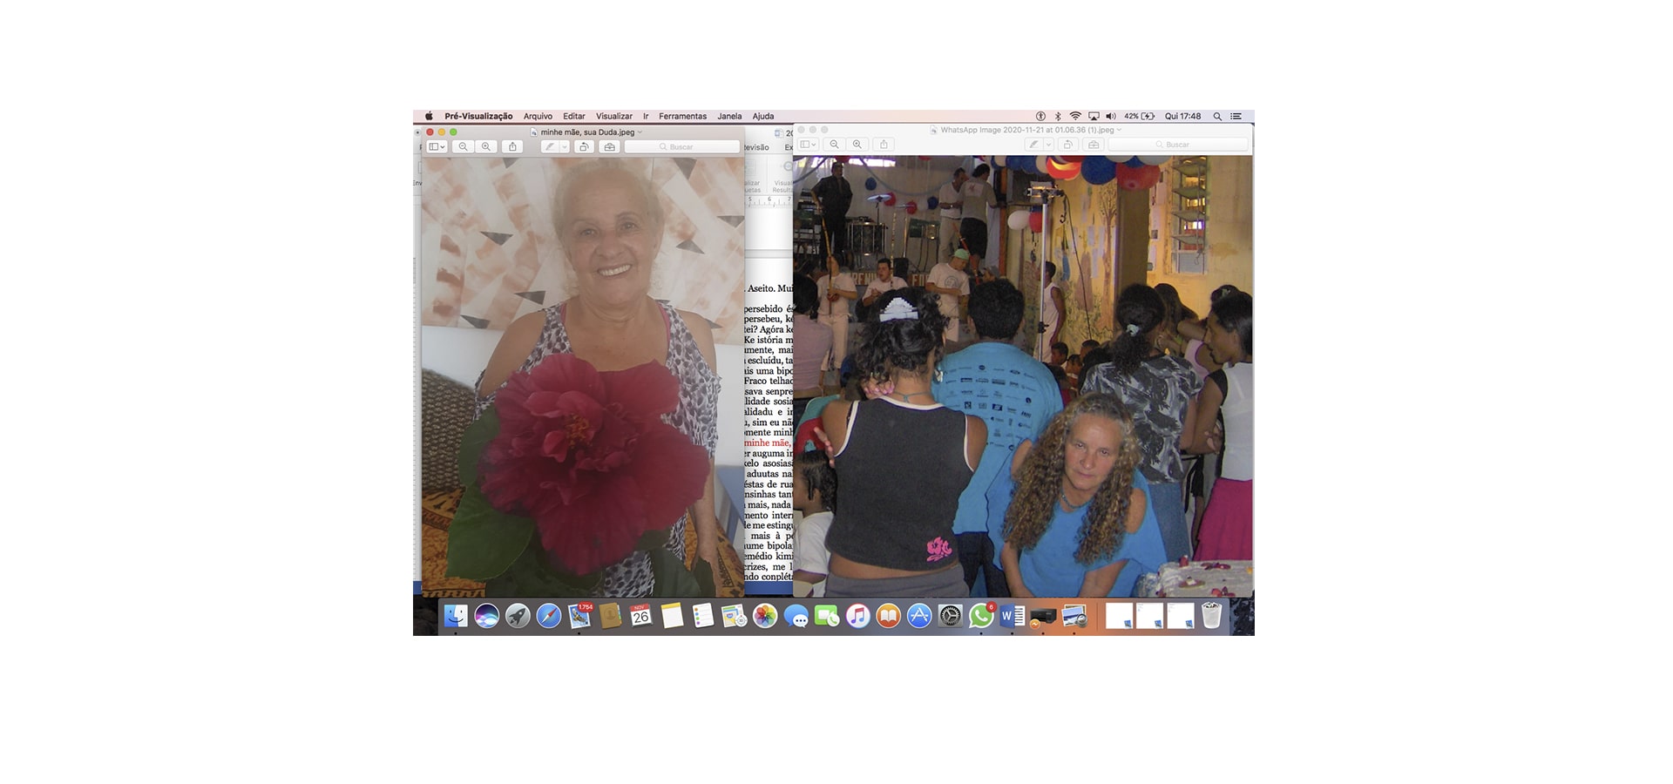Zoom in on 'minhe mãe, sua Duda' window
The height and width of the screenshot is (784, 1673).
point(486,147)
